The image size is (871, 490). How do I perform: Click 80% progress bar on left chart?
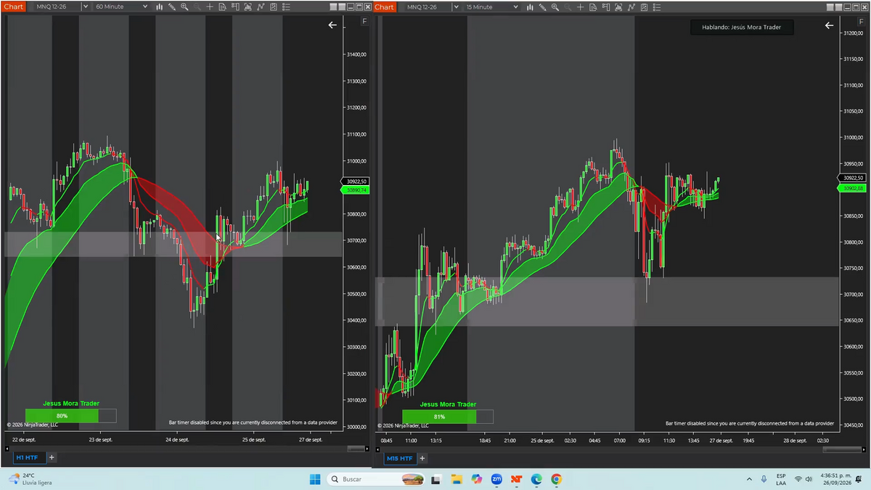pos(70,416)
